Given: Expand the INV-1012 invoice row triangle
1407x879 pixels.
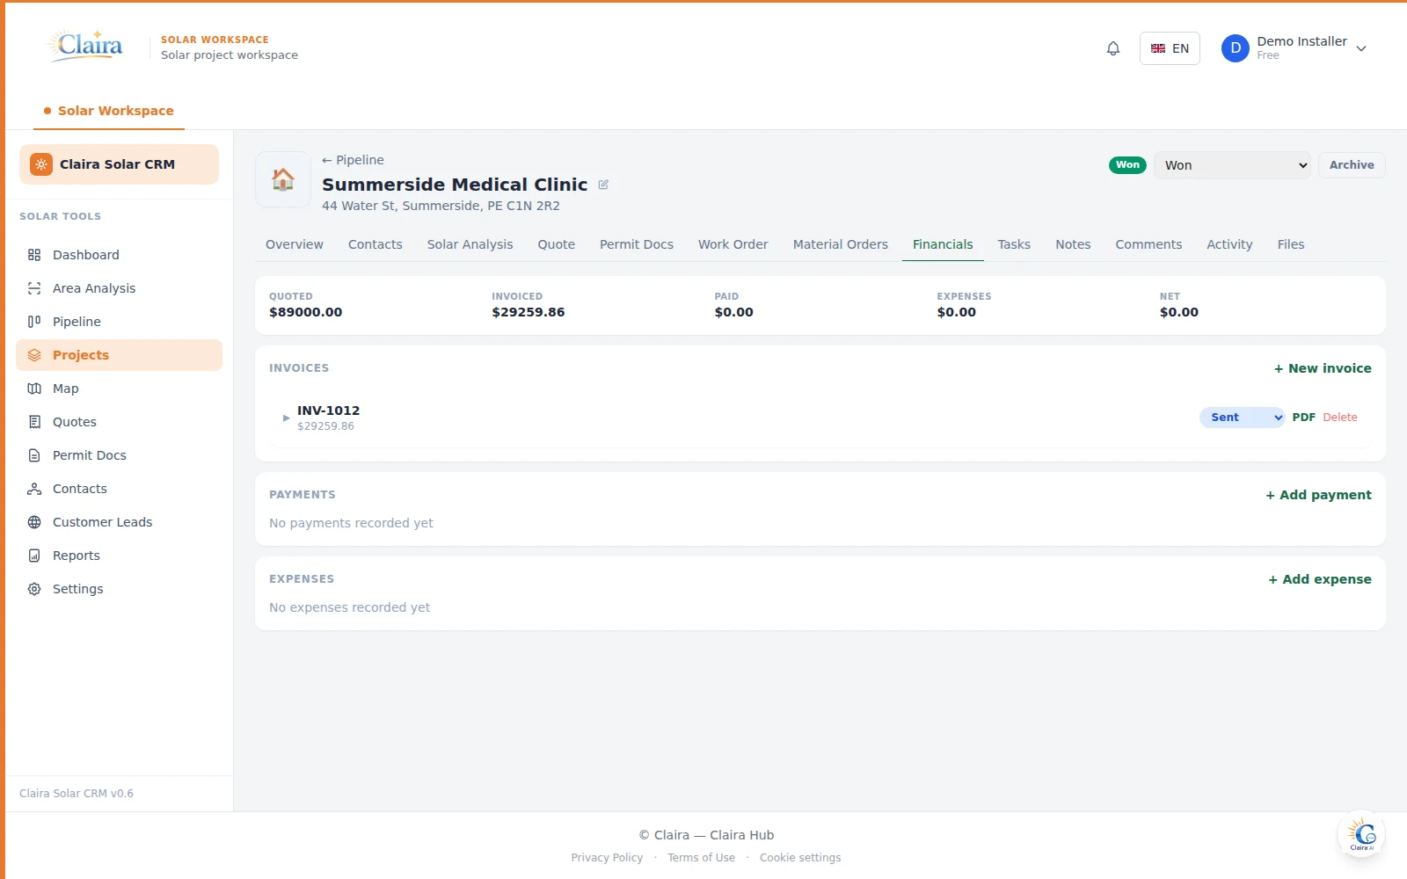Looking at the screenshot, I should coord(286,418).
